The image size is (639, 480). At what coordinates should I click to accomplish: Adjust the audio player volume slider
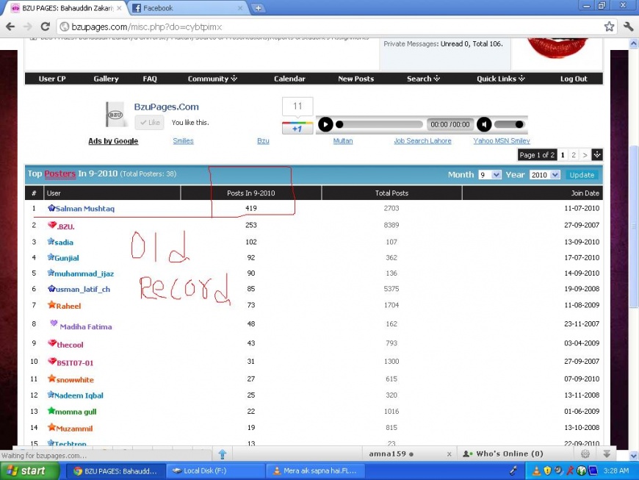[508, 125]
